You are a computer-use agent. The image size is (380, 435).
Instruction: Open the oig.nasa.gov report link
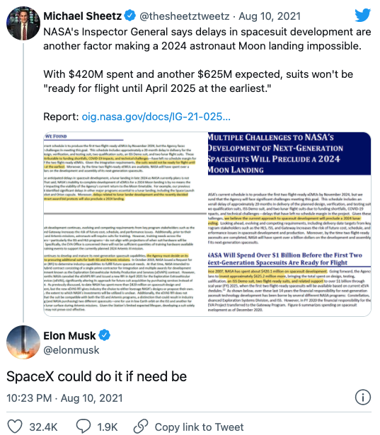pos(156,117)
